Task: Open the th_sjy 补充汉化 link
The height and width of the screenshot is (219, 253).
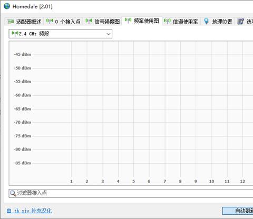Action: point(29,211)
